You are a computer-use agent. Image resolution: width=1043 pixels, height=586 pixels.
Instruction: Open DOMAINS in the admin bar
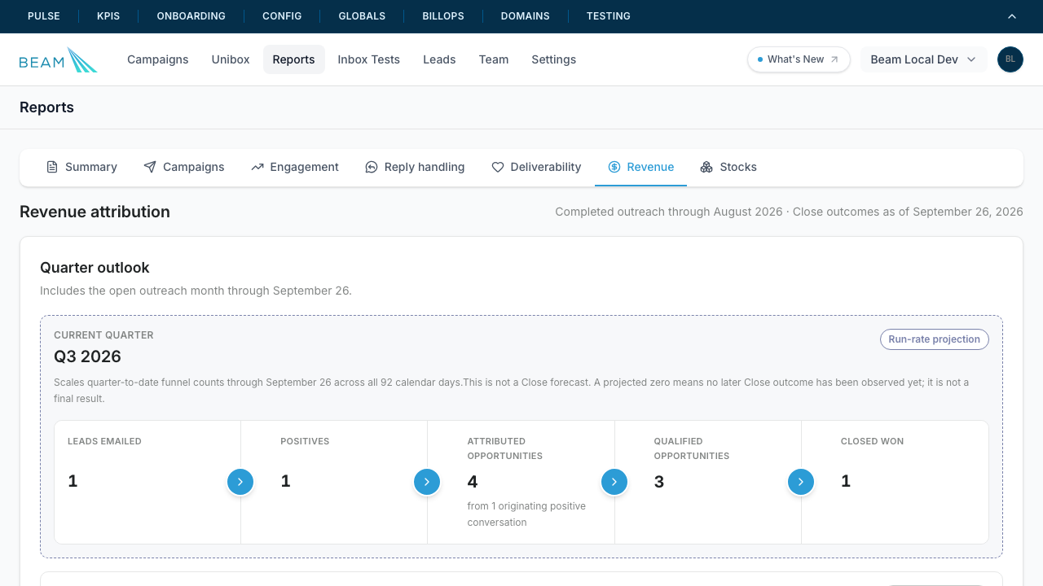point(526,16)
